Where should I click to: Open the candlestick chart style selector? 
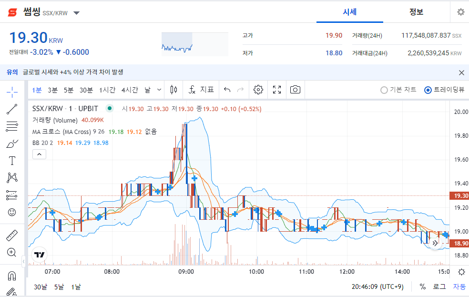pos(173,90)
